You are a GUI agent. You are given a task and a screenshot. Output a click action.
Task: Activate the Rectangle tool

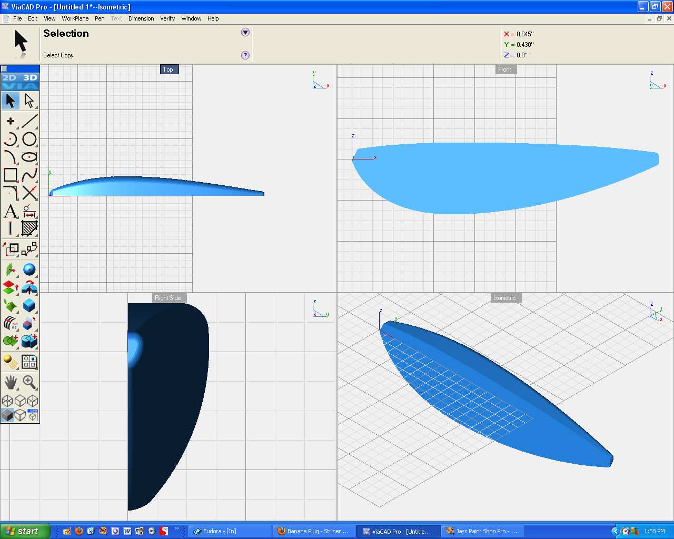[x=11, y=175]
